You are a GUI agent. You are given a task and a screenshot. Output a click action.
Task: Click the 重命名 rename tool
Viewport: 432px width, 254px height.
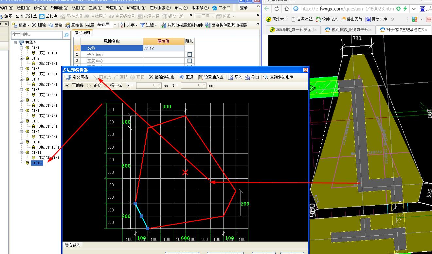(74, 25)
